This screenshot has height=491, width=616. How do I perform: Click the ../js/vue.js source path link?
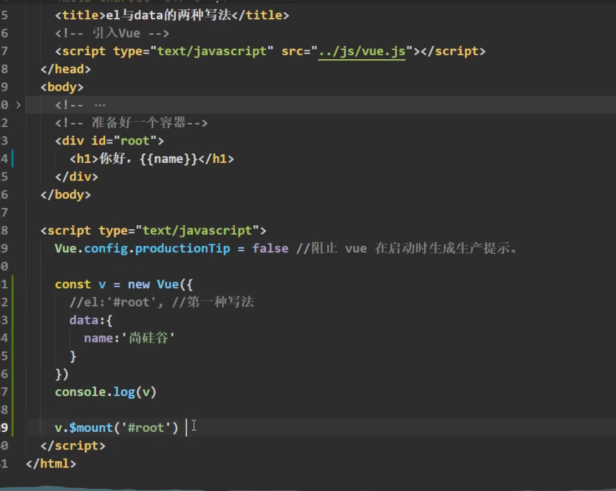click(361, 51)
